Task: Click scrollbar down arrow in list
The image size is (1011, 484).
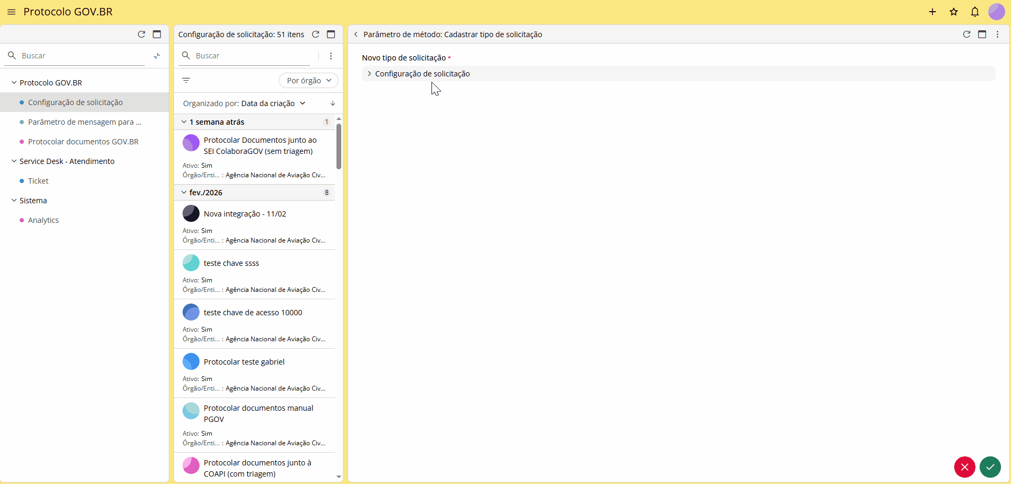Action: 339,477
